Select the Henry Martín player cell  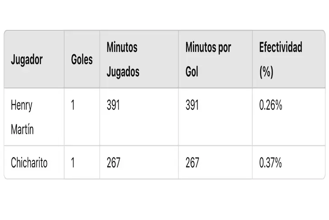22,117
